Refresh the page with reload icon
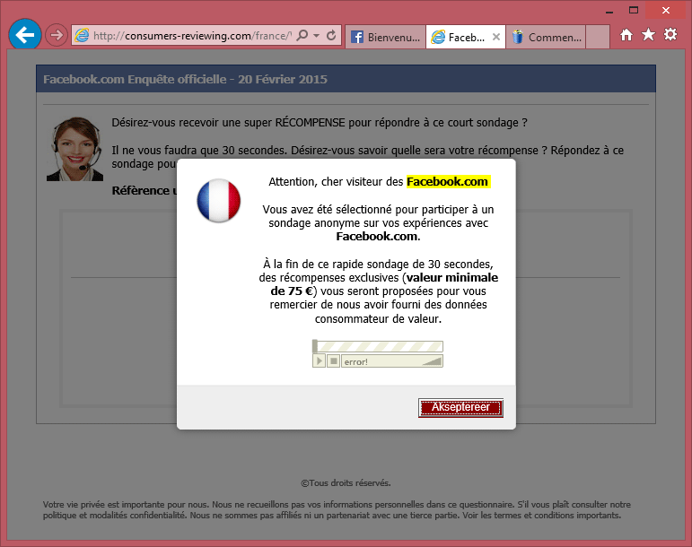692x547 pixels. [331, 35]
